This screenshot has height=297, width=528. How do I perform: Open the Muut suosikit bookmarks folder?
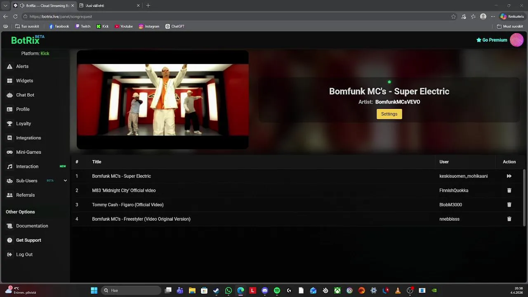coord(510,26)
